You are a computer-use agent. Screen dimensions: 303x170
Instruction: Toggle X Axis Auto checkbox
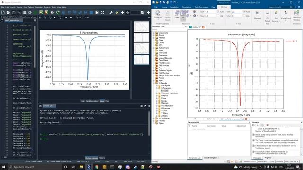tap(218, 12)
